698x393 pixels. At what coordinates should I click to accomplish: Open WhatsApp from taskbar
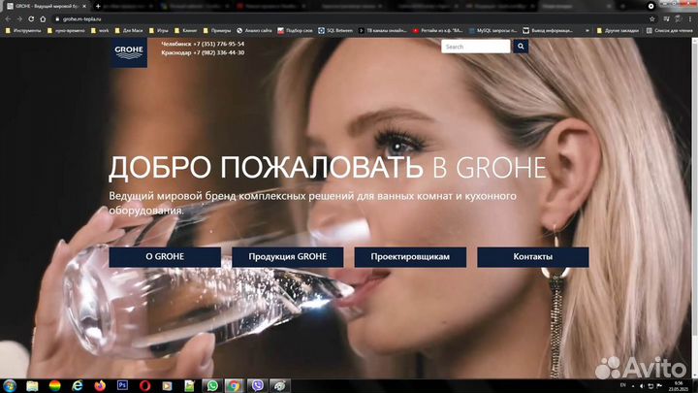click(x=212, y=386)
